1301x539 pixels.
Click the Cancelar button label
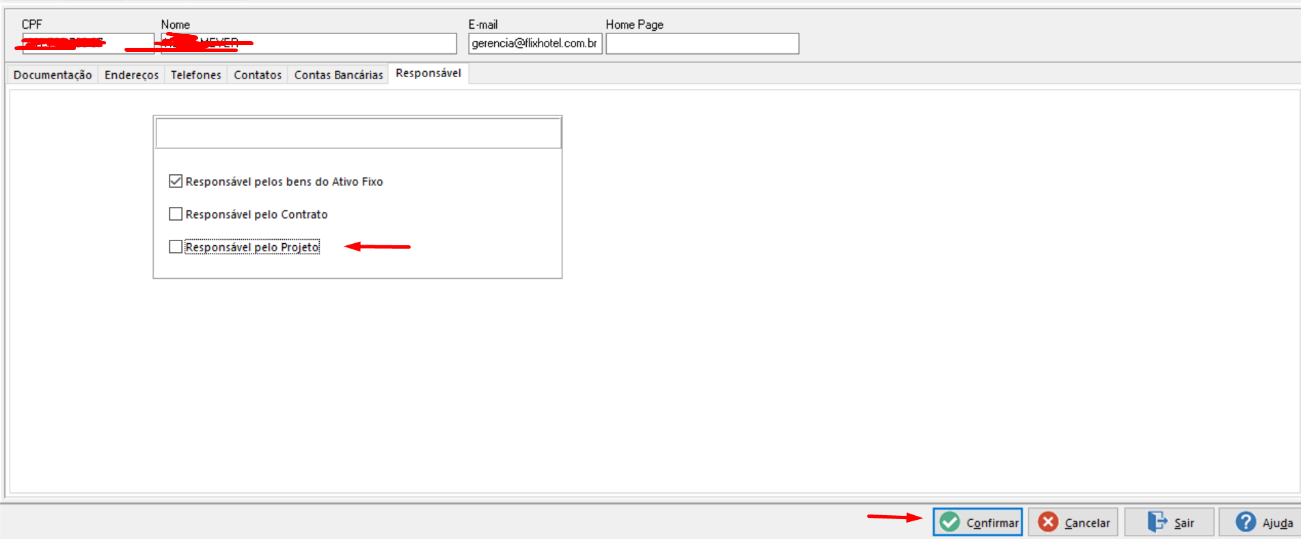1087,523
